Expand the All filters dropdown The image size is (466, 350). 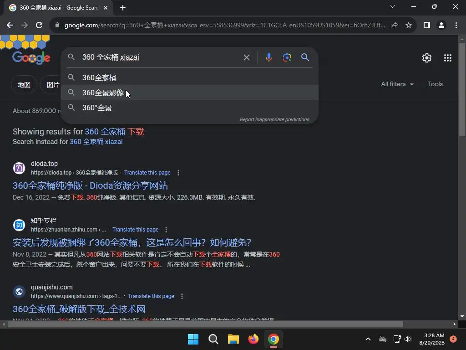[x=397, y=84]
